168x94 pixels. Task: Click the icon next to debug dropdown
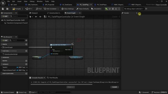click(146, 9)
